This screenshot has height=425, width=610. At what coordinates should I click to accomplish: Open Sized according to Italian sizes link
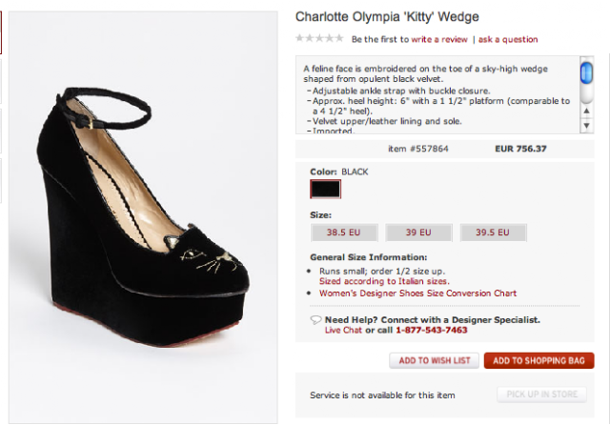384,281
